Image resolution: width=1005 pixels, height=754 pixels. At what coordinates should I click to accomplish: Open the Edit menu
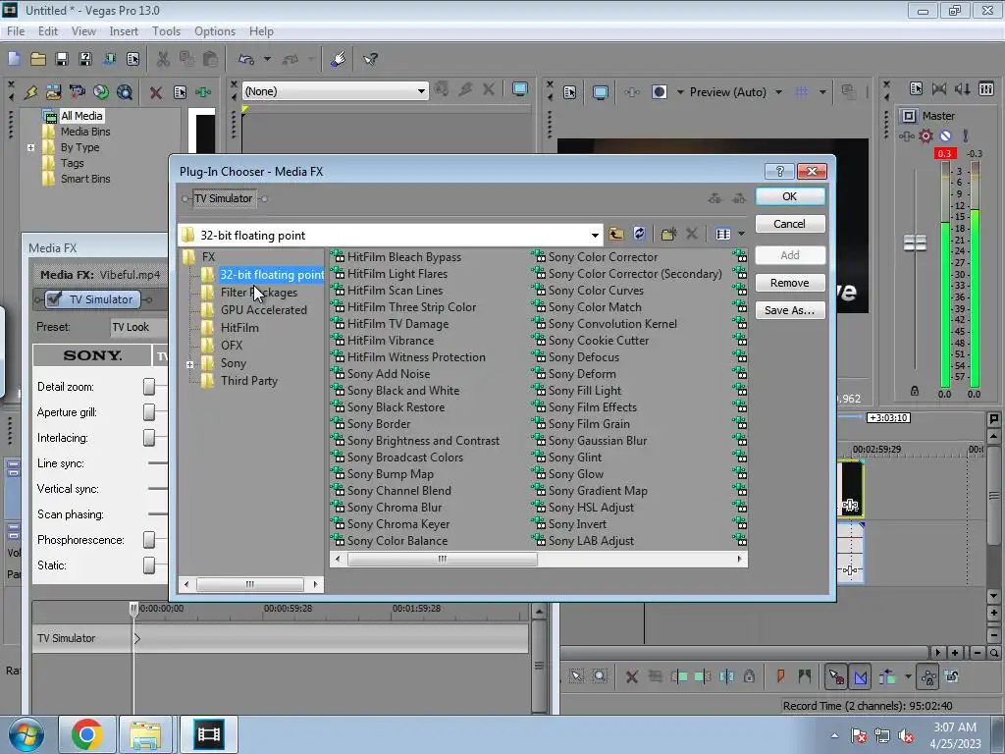(x=47, y=30)
